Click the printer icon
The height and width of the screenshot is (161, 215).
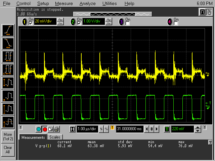56,129
